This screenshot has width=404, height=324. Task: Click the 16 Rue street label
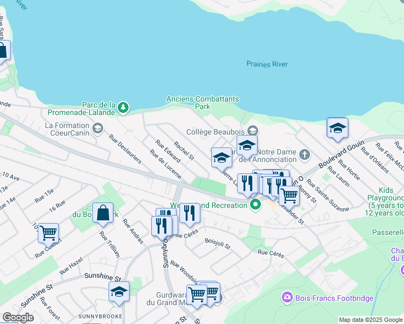pyautogui.click(x=57, y=206)
